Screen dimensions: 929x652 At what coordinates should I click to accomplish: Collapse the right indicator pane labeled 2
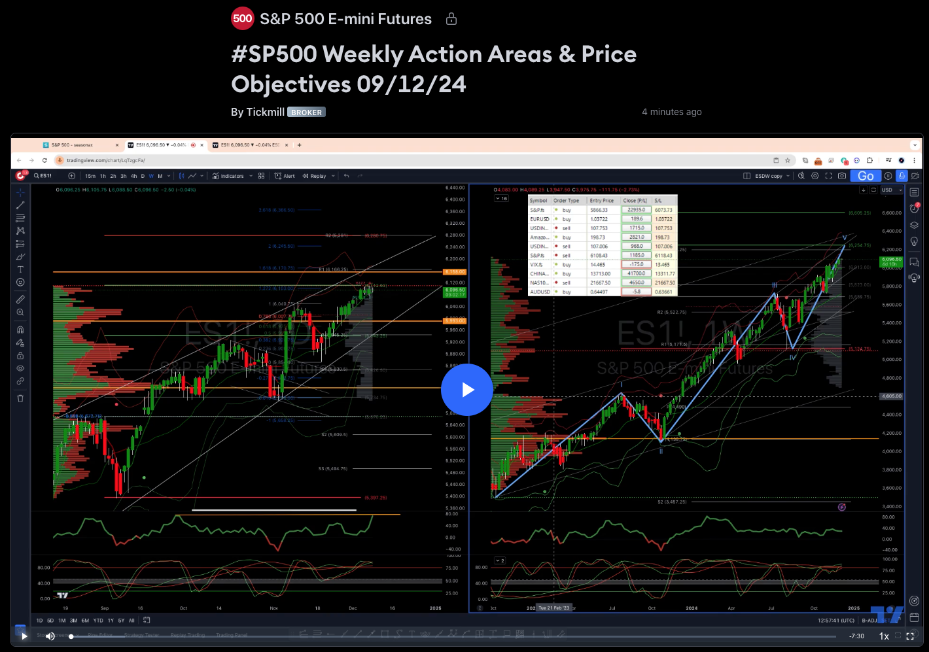(500, 560)
